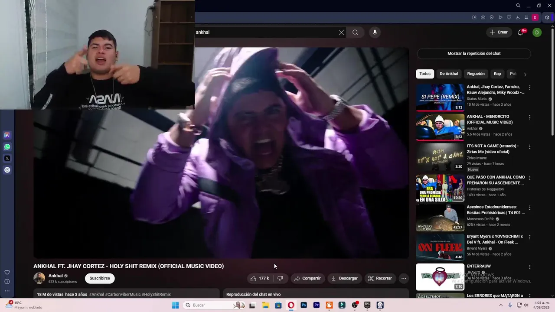555x312 pixels.
Task: Click the Opera snapshot camera icon
Action: (483, 17)
